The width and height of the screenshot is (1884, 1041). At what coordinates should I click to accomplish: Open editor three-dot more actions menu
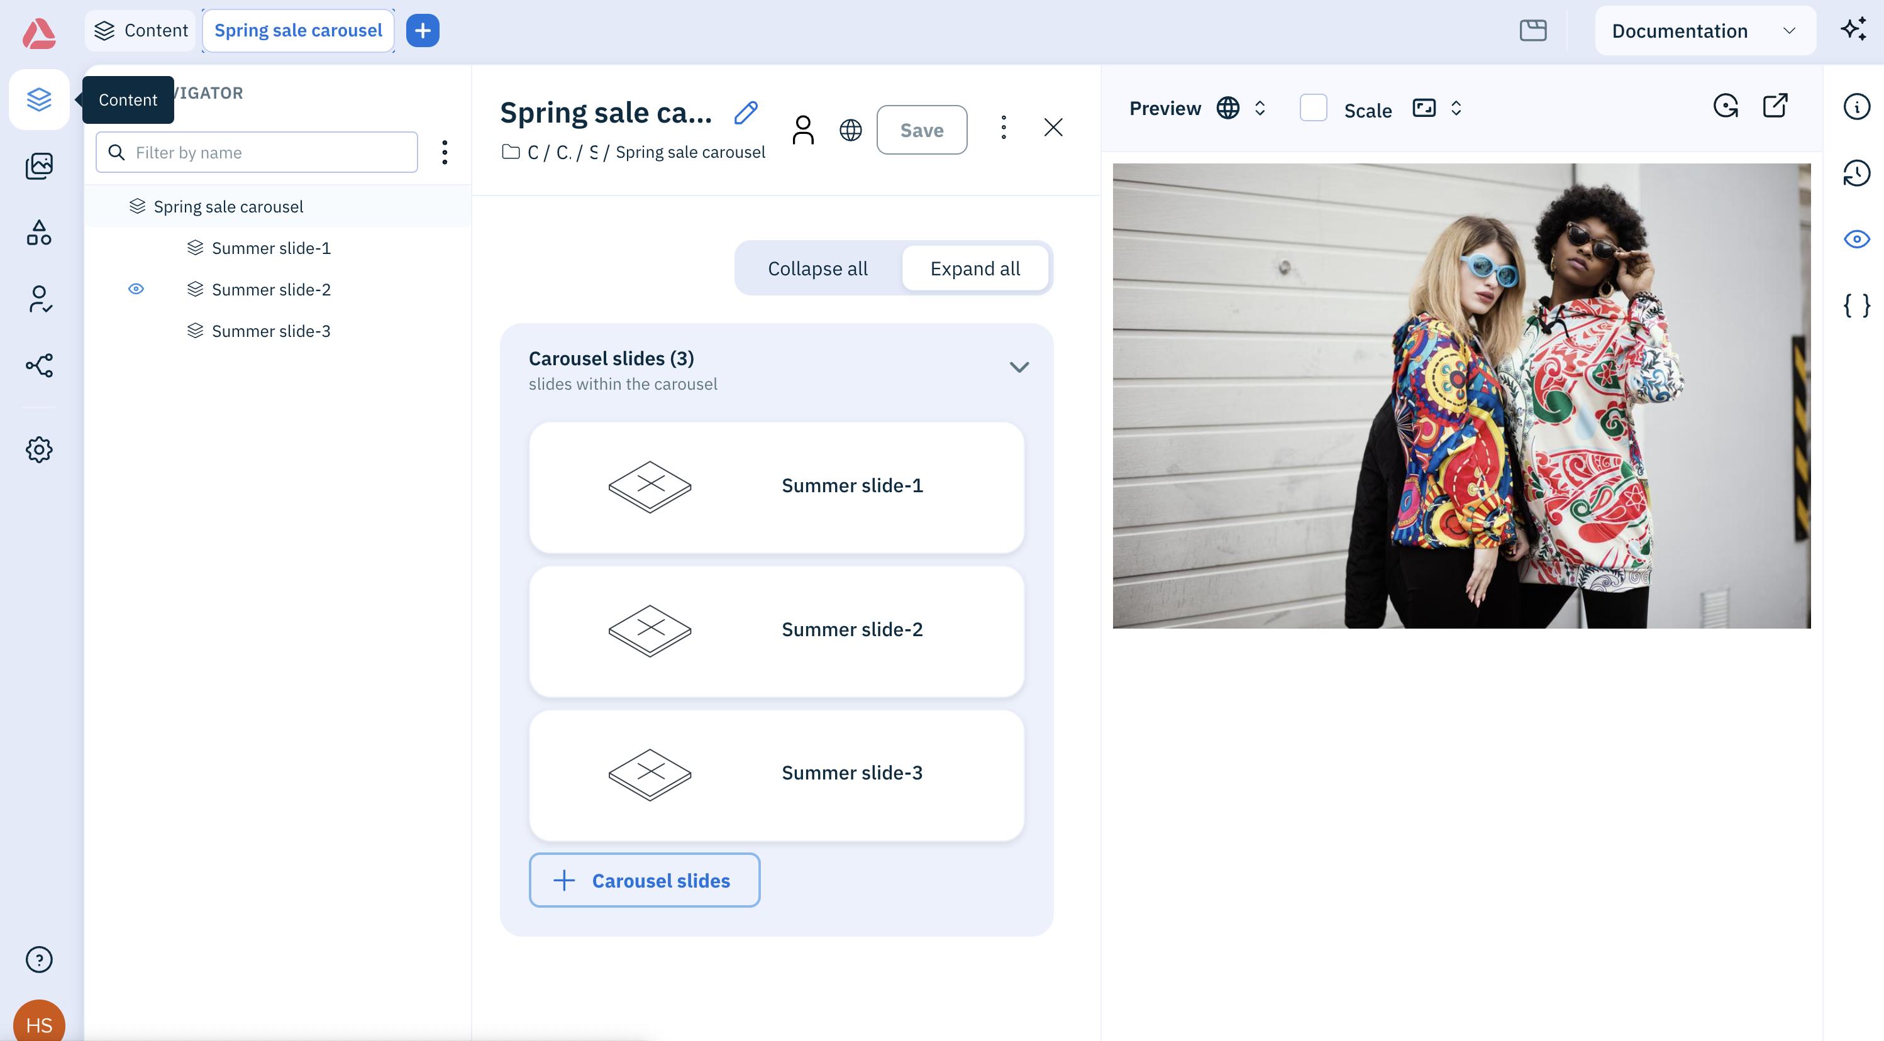tap(1004, 128)
